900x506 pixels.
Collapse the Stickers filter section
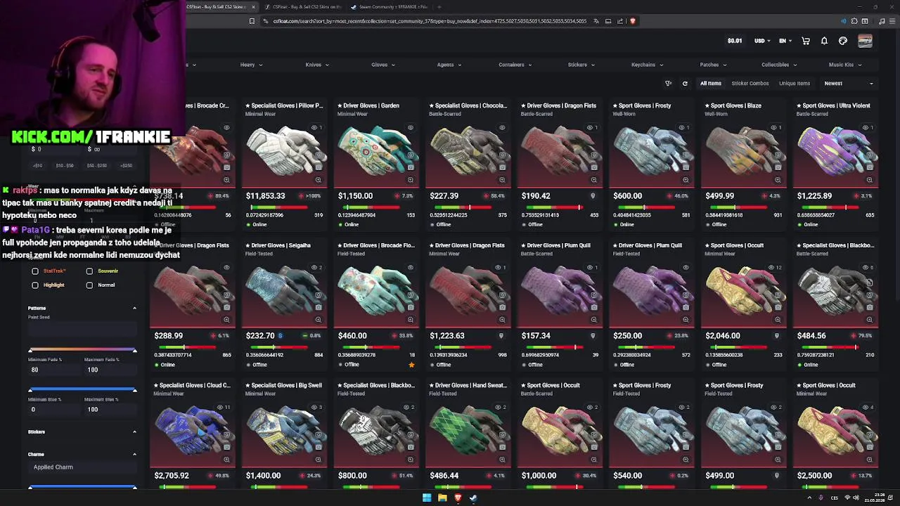134,432
